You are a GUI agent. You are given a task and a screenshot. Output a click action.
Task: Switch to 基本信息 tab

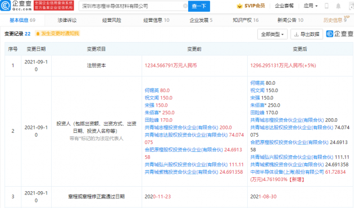(x=22, y=20)
